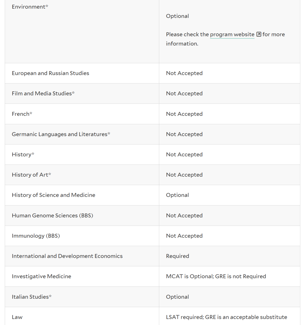The width and height of the screenshot is (302, 325).
Task: Click the Optional status in Environment row
Action: [x=178, y=16]
